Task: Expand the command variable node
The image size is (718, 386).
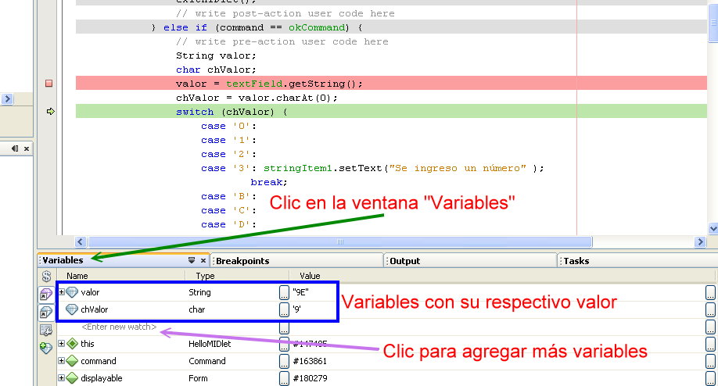Action: click(61, 361)
